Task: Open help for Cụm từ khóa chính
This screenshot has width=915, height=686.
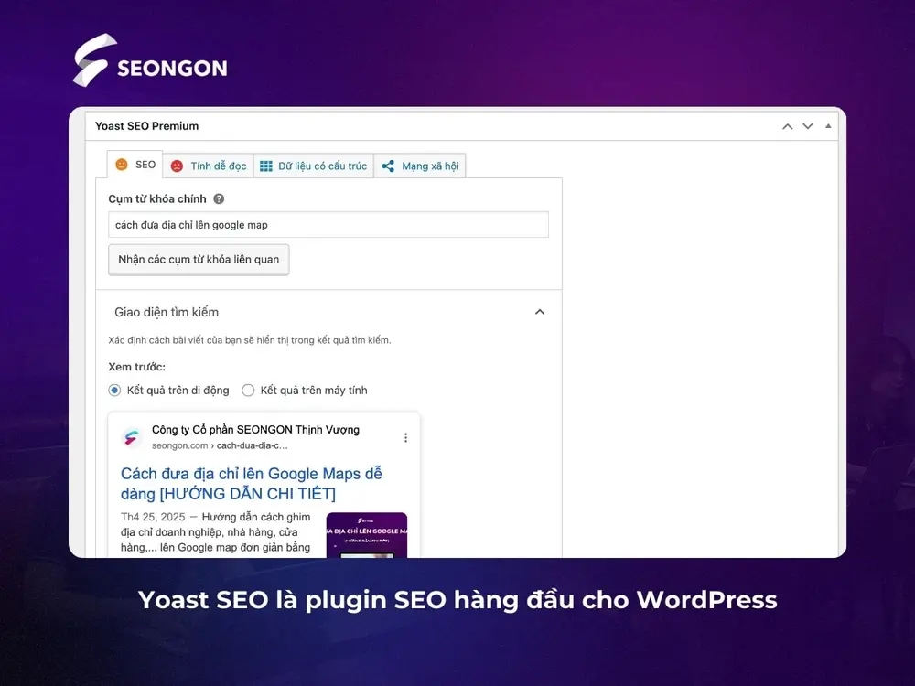Action: 219,198
